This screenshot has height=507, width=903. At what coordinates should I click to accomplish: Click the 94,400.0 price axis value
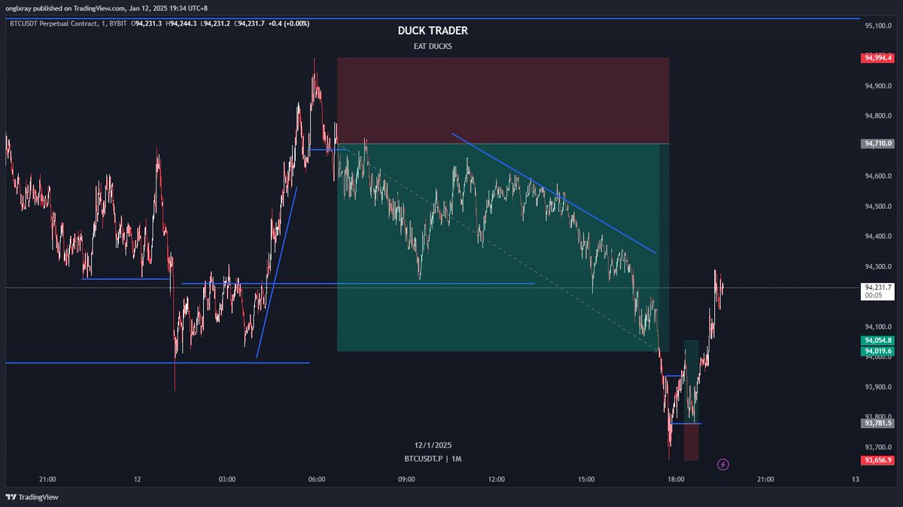click(878, 236)
